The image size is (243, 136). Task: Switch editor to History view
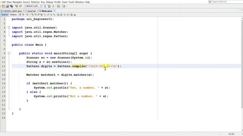(13, 15)
